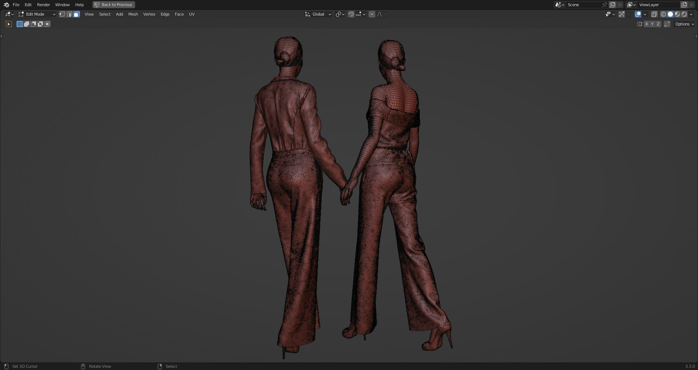The image size is (698, 370).
Task: Toggle viewport overlays
Action: [638, 14]
